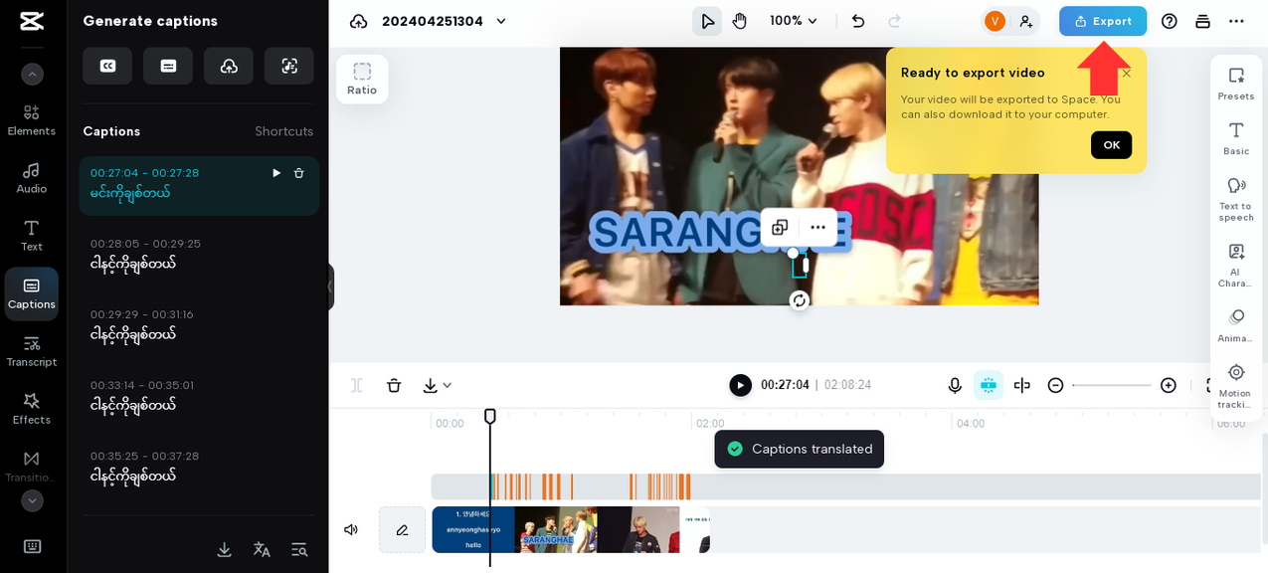Open the Effects panel
The height and width of the screenshot is (573, 1268).
click(x=32, y=408)
